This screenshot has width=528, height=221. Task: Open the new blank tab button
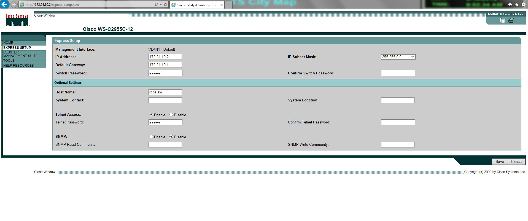coord(228,5)
